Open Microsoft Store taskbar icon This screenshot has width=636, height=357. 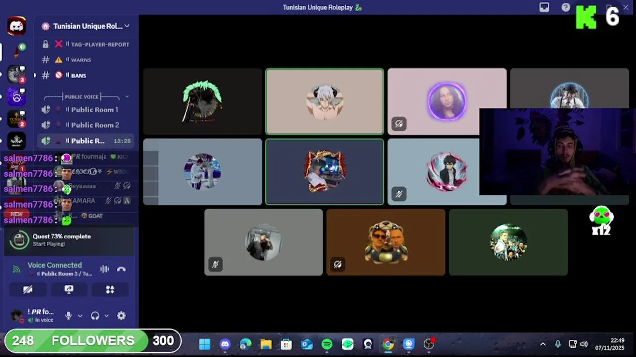(x=286, y=344)
